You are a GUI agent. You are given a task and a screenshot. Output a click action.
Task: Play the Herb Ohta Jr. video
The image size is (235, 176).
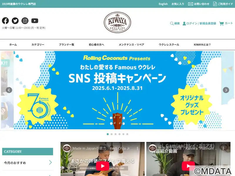point(103,166)
